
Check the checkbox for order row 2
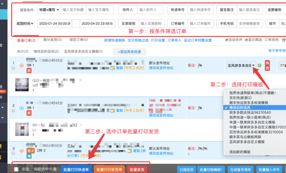13,110
